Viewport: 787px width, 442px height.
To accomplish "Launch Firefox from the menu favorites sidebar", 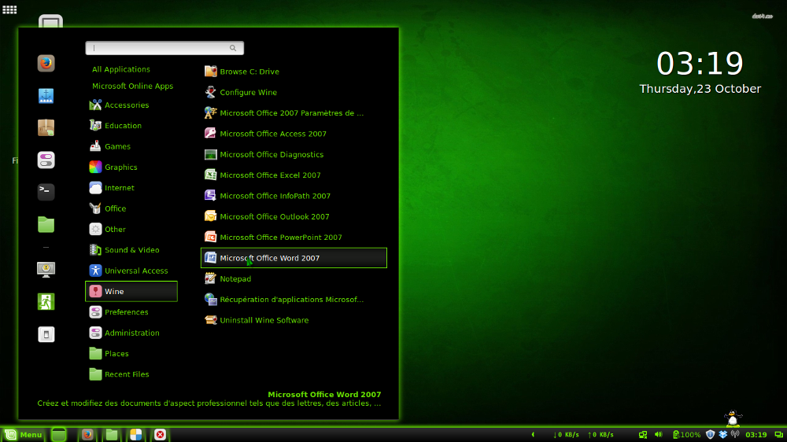I will (x=46, y=63).
